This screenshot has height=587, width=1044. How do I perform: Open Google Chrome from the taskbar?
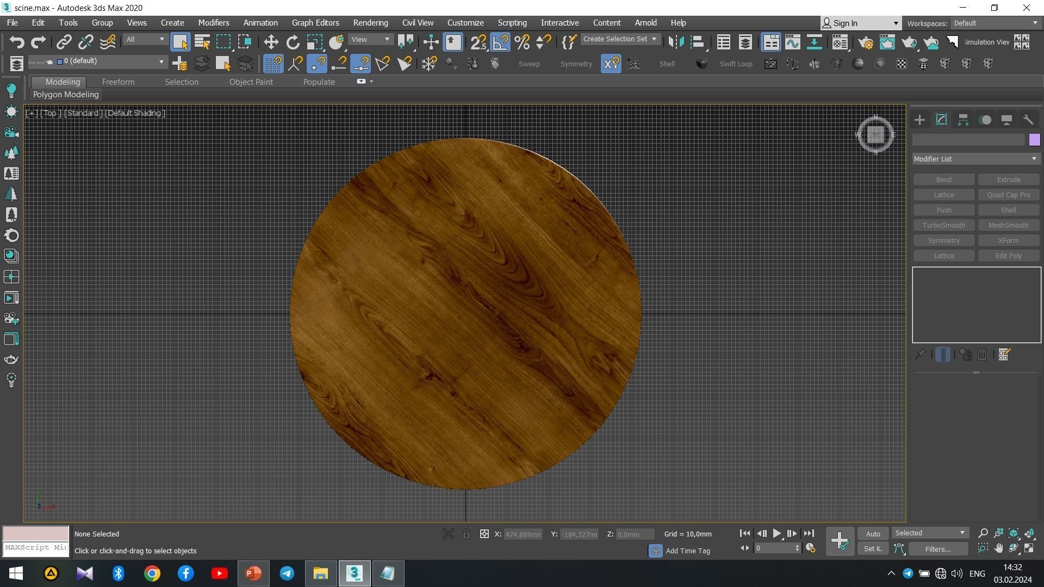point(152,573)
